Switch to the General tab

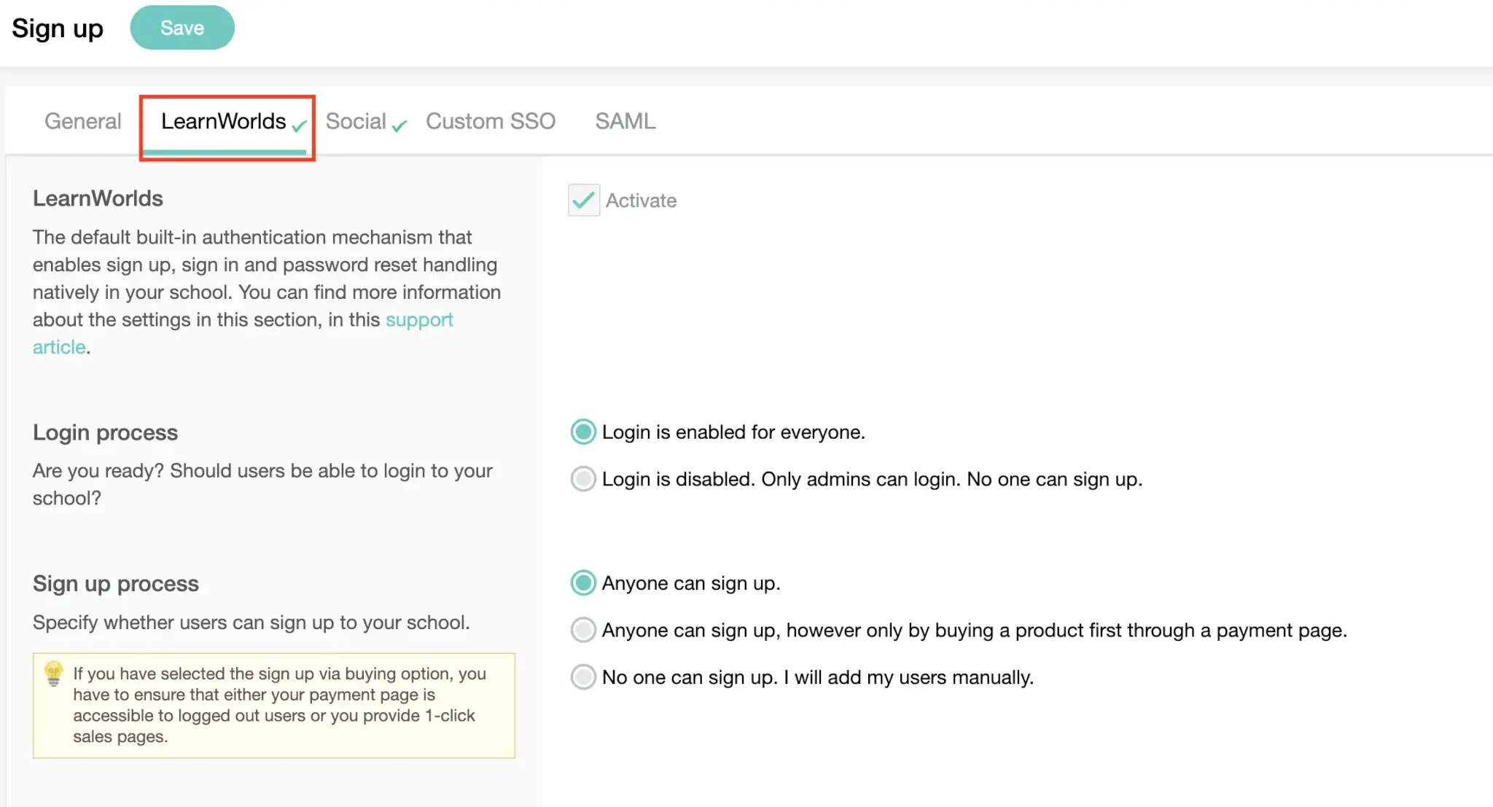click(83, 121)
